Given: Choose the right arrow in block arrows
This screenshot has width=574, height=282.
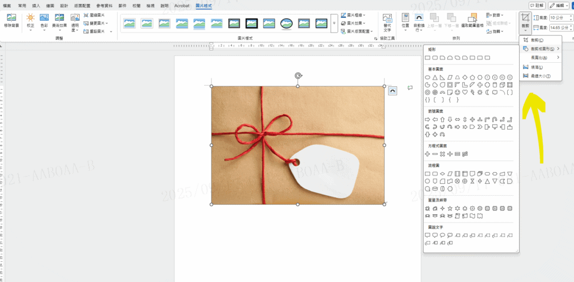Looking at the screenshot, I should pos(428,119).
